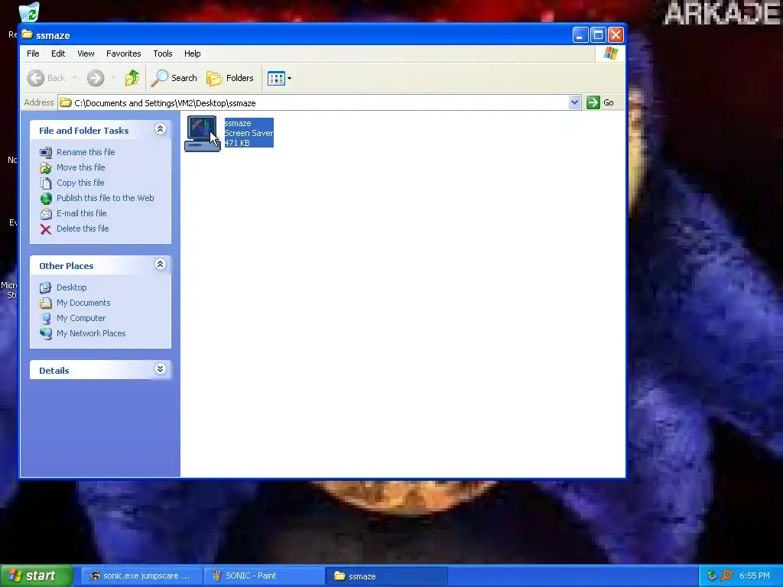This screenshot has width=783, height=587.
Task: Click the taskbar clock showing 6:55 PM
Action: pos(755,576)
